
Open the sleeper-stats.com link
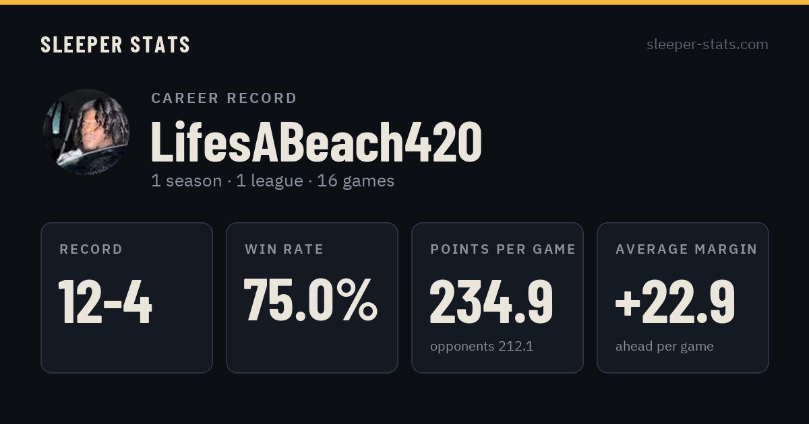point(707,44)
